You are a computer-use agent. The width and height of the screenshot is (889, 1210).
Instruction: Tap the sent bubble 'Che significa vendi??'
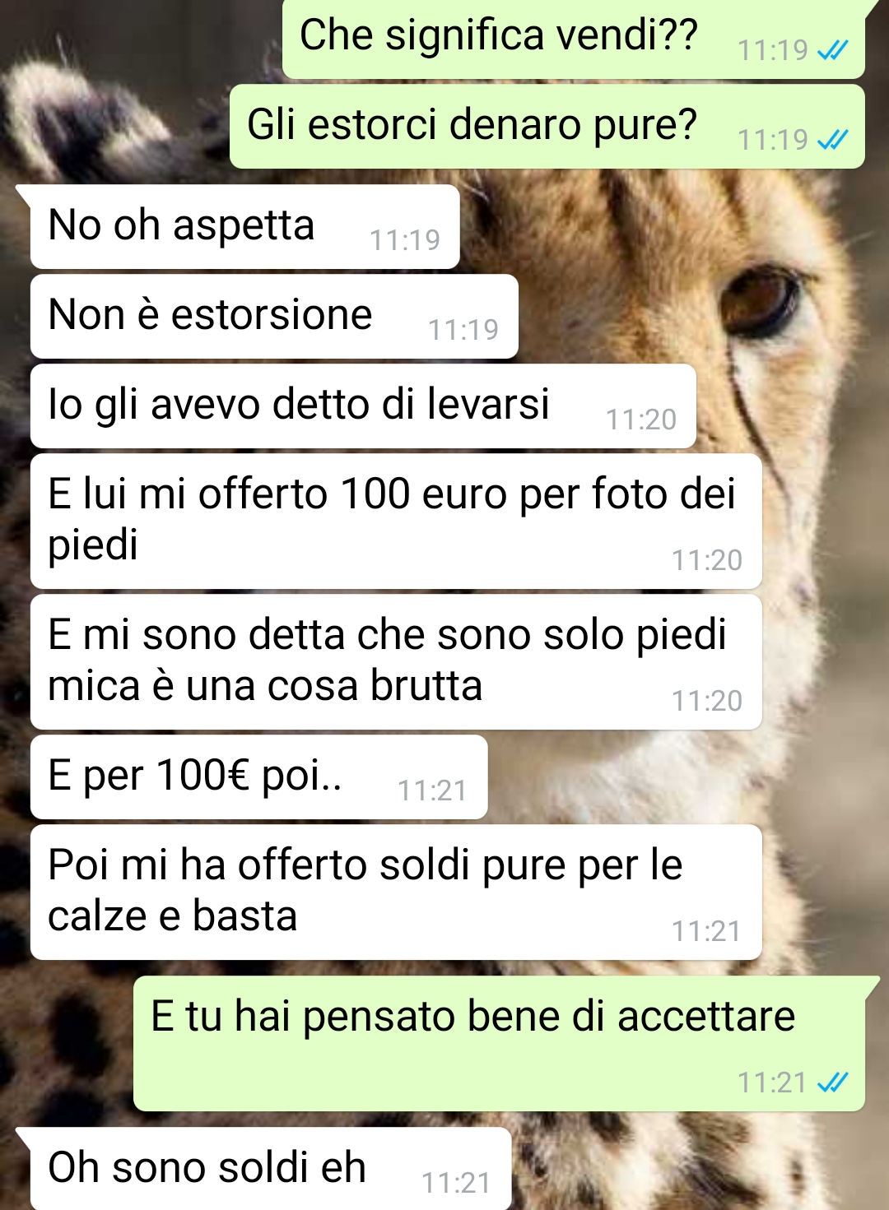click(574, 38)
